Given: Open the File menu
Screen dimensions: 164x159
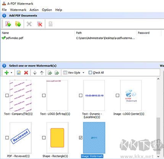Looking at the screenshot, I should coord(4,10).
